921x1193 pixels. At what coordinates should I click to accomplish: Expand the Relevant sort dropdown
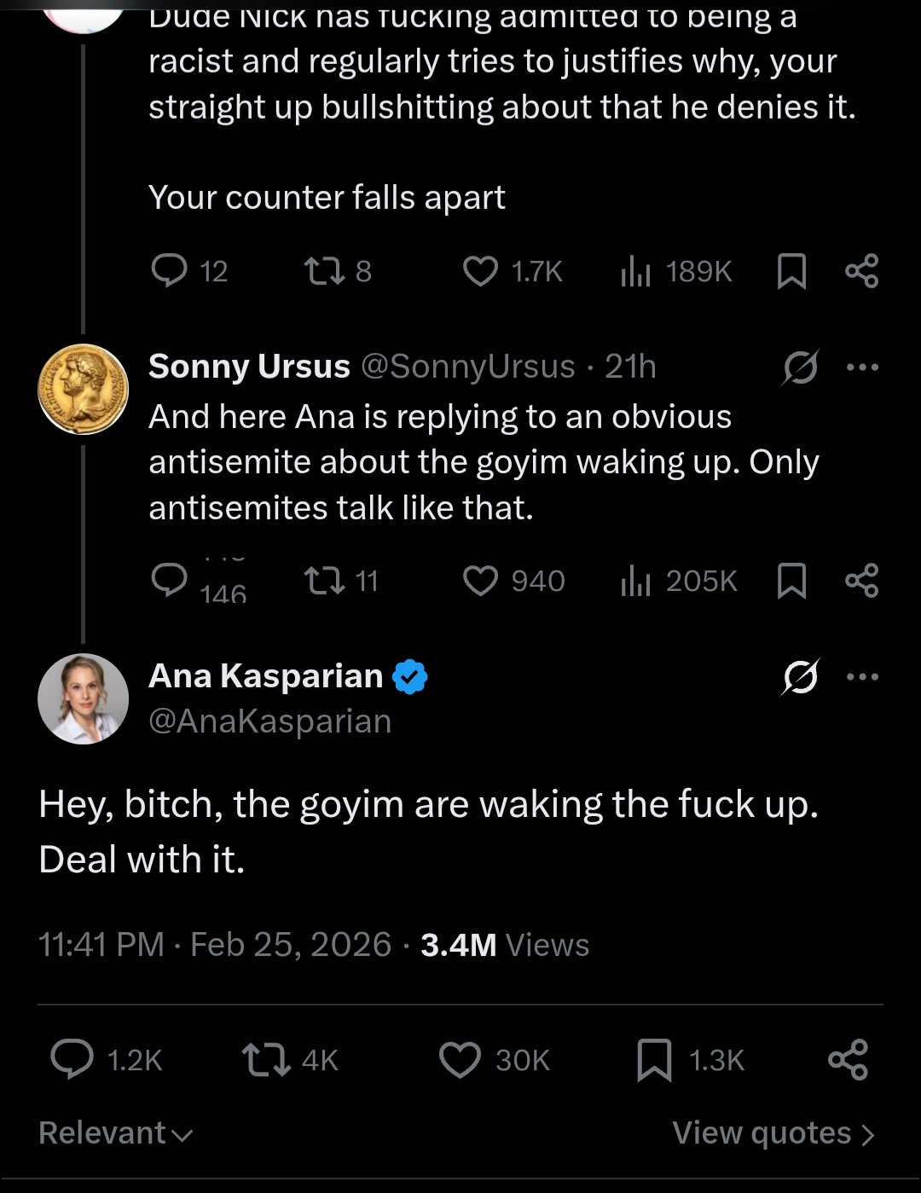[116, 1133]
